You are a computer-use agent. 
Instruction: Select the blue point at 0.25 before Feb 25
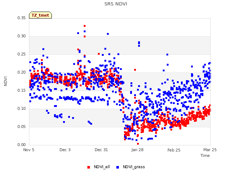pyautogui.click(x=167, y=55)
